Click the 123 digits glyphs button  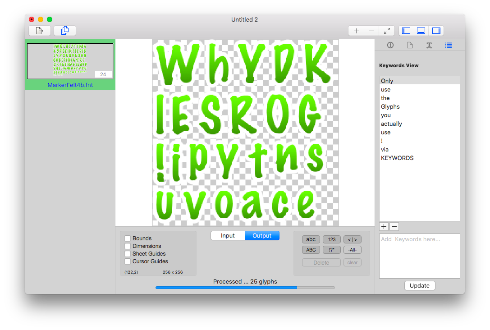point(332,239)
